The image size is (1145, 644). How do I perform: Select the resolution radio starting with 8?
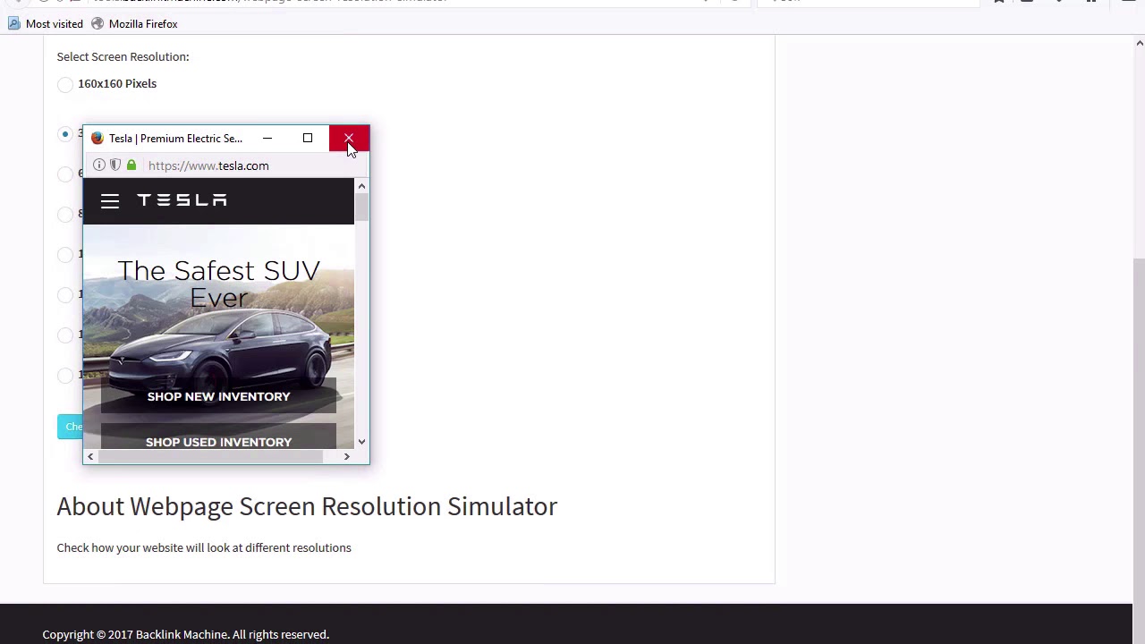65,214
